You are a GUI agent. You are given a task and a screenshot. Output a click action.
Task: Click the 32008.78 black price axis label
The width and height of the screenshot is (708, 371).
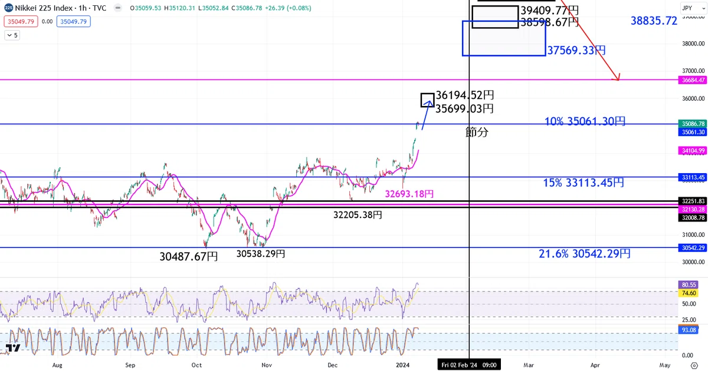(693, 217)
